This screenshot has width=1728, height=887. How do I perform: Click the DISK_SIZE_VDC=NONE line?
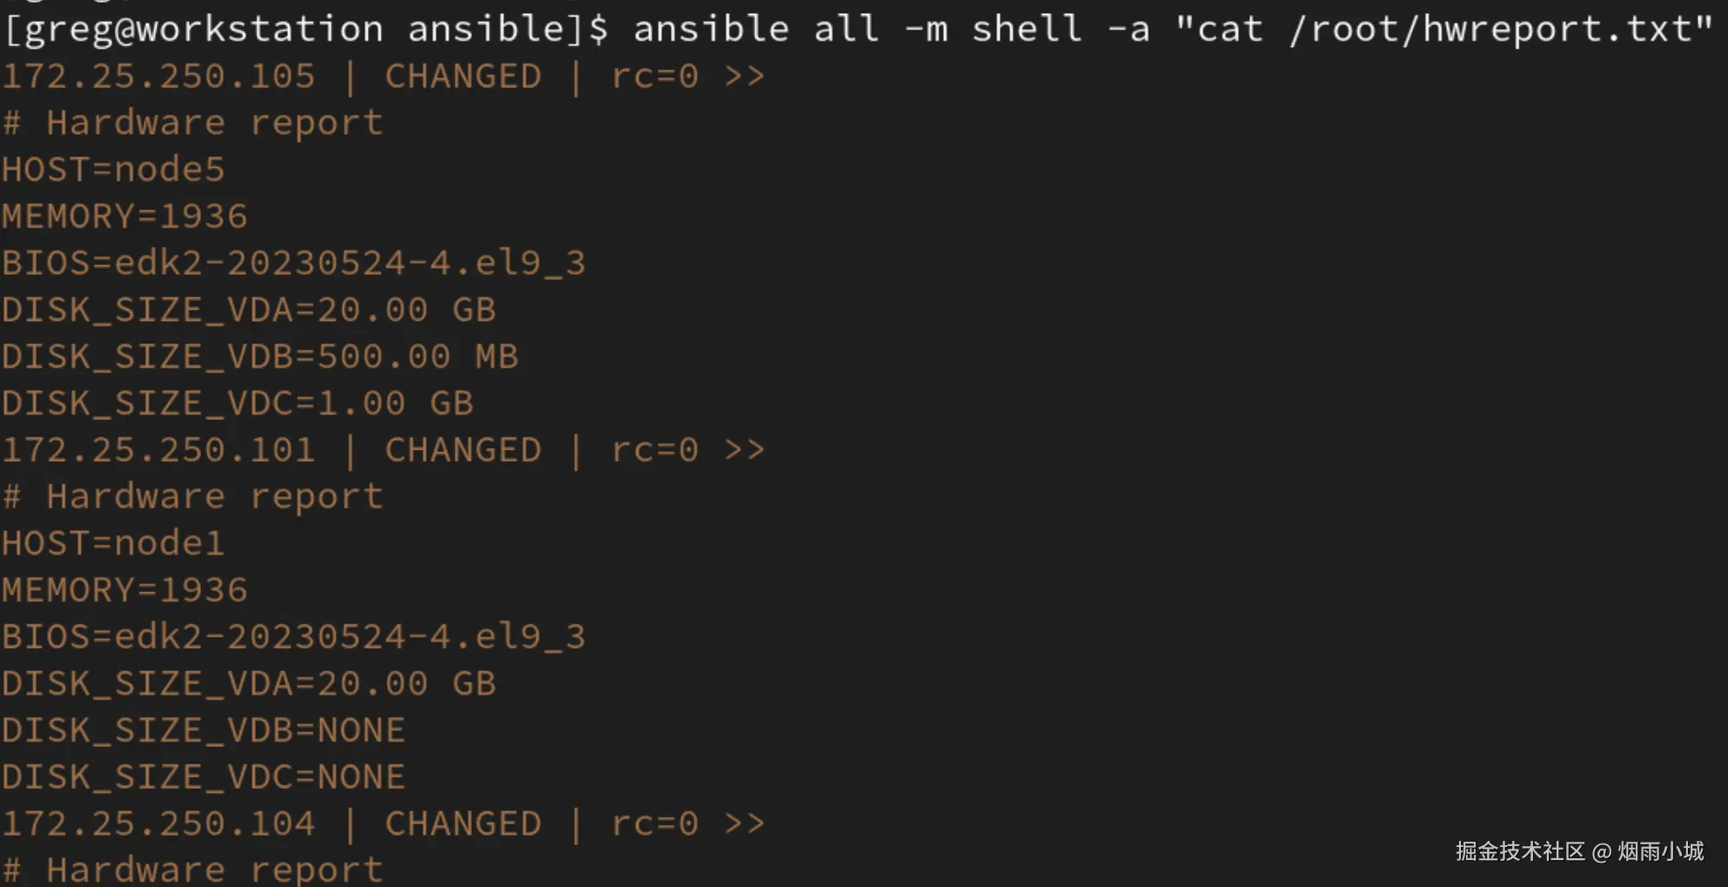click(203, 777)
